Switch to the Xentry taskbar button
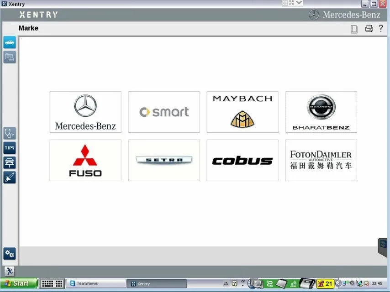 pos(157,283)
